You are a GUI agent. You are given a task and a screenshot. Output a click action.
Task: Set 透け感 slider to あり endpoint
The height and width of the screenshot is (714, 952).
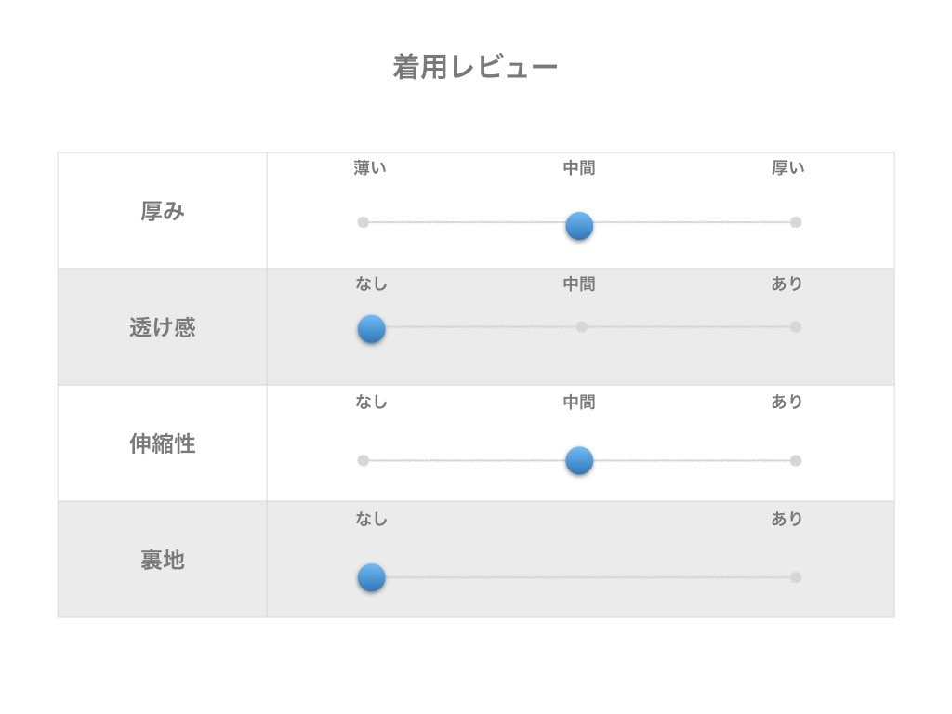coord(795,326)
